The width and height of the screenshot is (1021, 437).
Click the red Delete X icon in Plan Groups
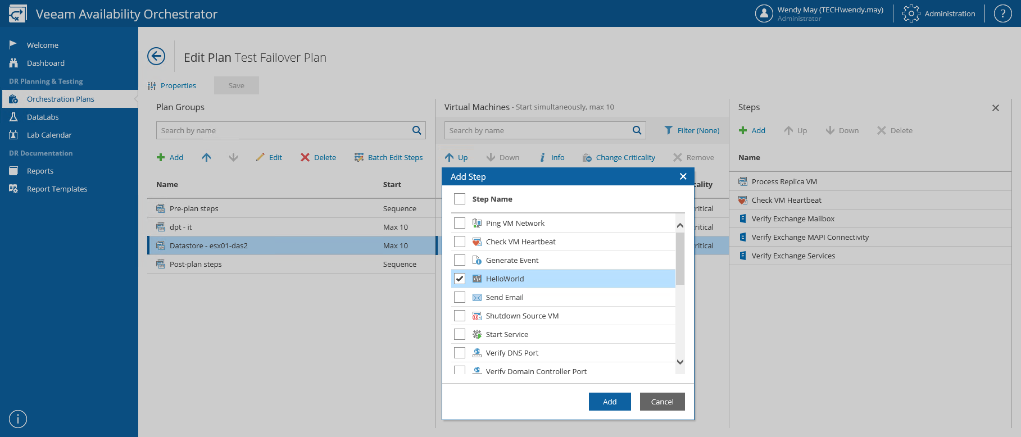point(305,157)
